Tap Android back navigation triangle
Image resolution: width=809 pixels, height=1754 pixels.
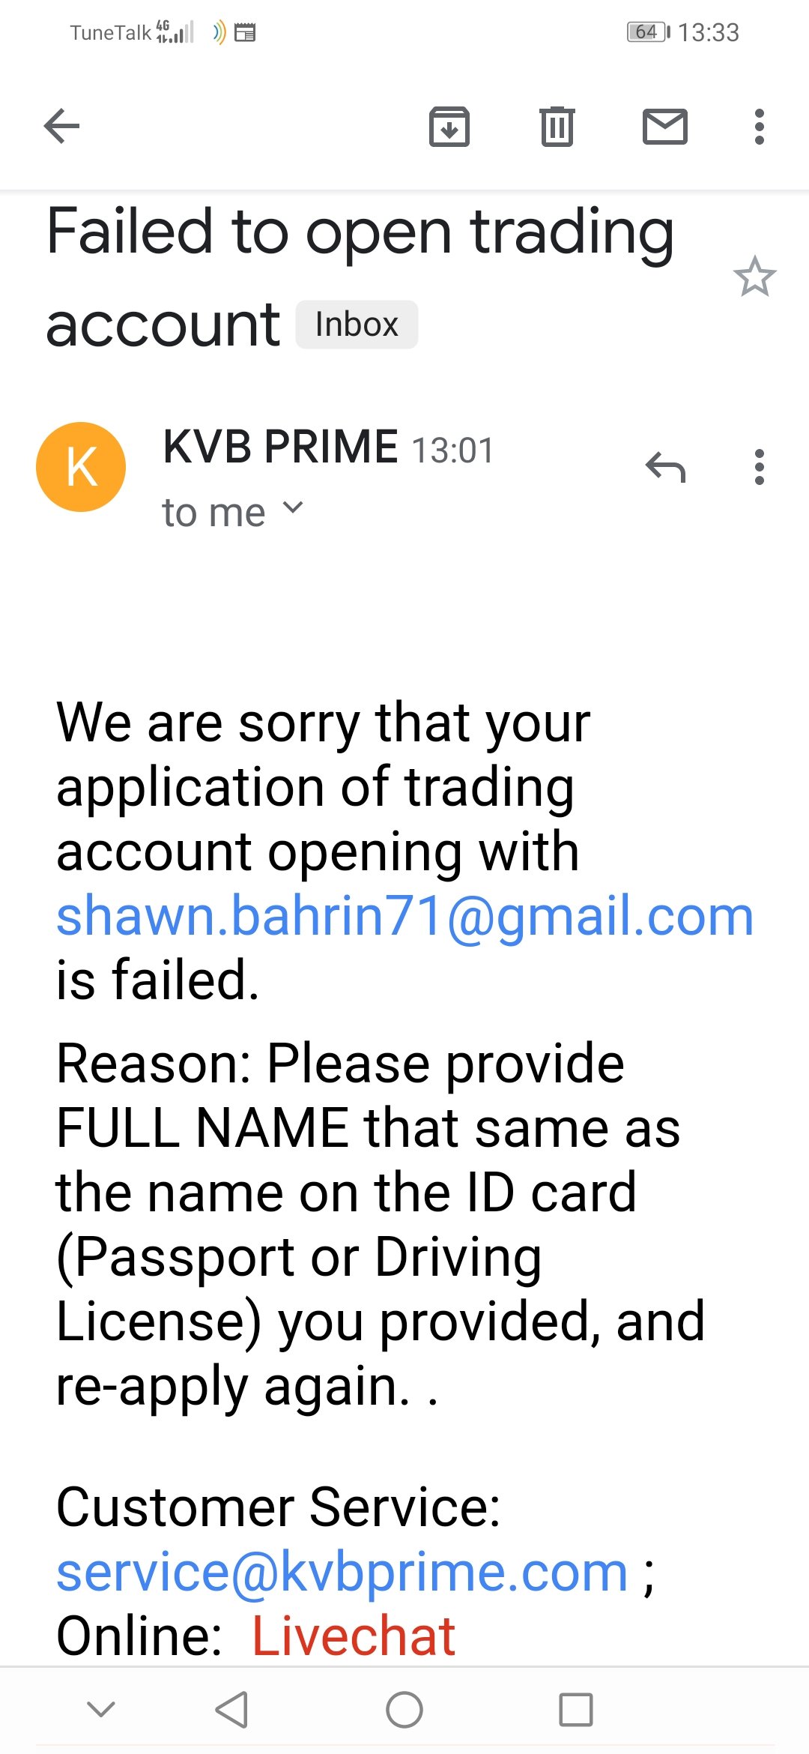point(231,1710)
